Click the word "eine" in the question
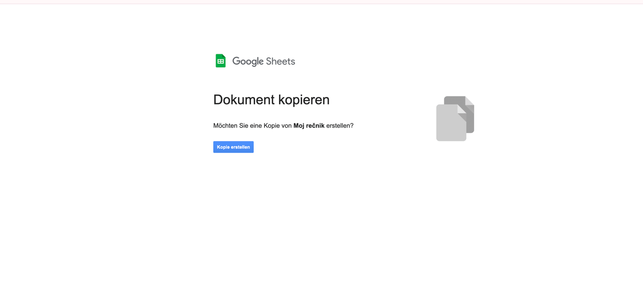This screenshot has height=288, width=643. click(256, 126)
